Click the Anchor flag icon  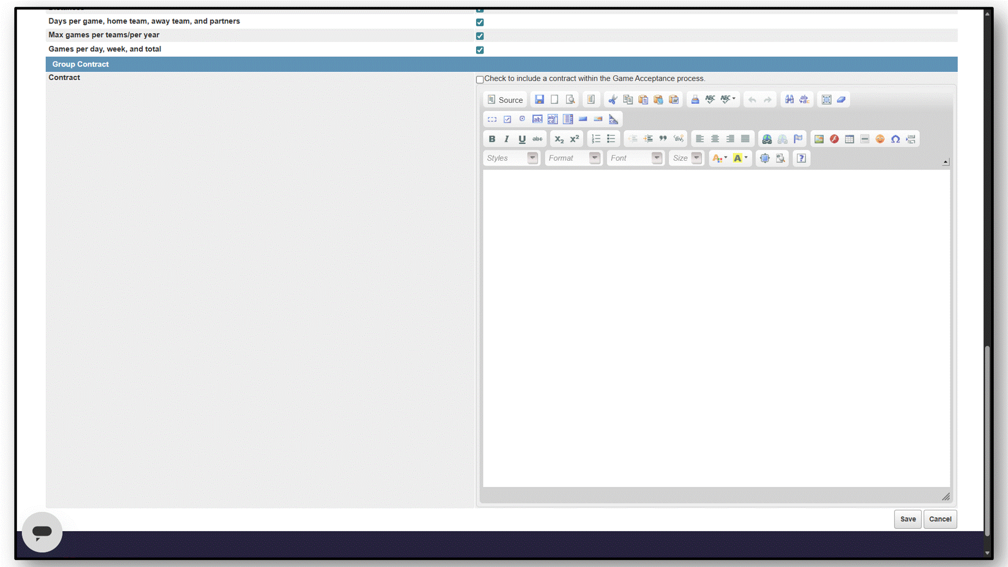click(798, 139)
